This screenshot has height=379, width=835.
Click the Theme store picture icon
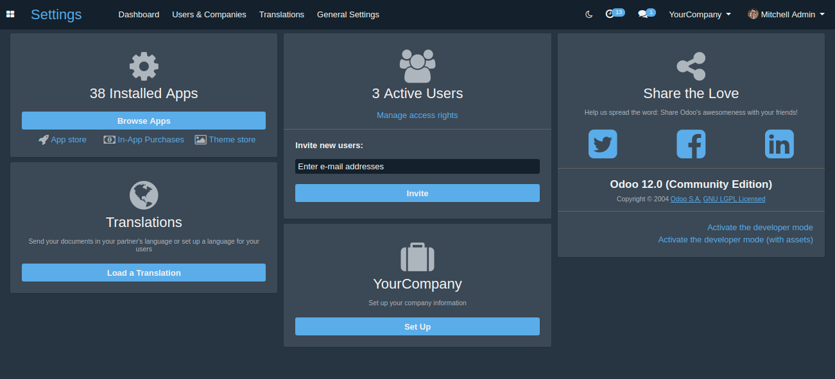coord(201,139)
